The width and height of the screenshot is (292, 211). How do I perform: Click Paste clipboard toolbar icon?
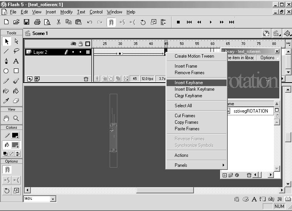click(x=78, y=22)
